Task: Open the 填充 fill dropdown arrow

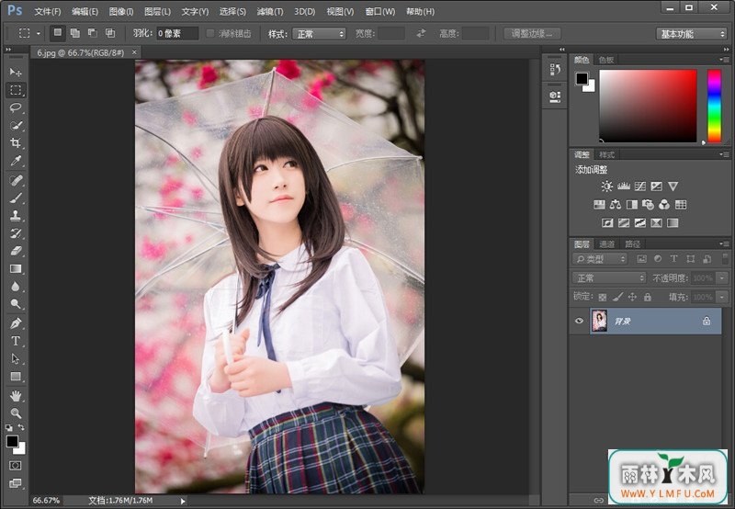Action: click(722, 297)
